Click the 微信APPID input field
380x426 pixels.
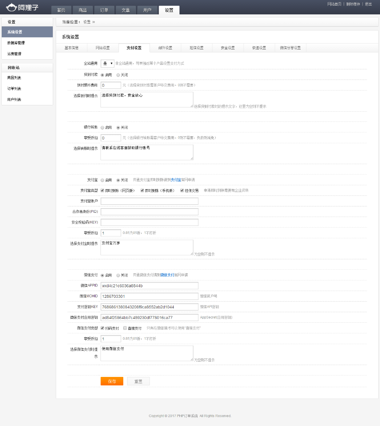[149, 286]
